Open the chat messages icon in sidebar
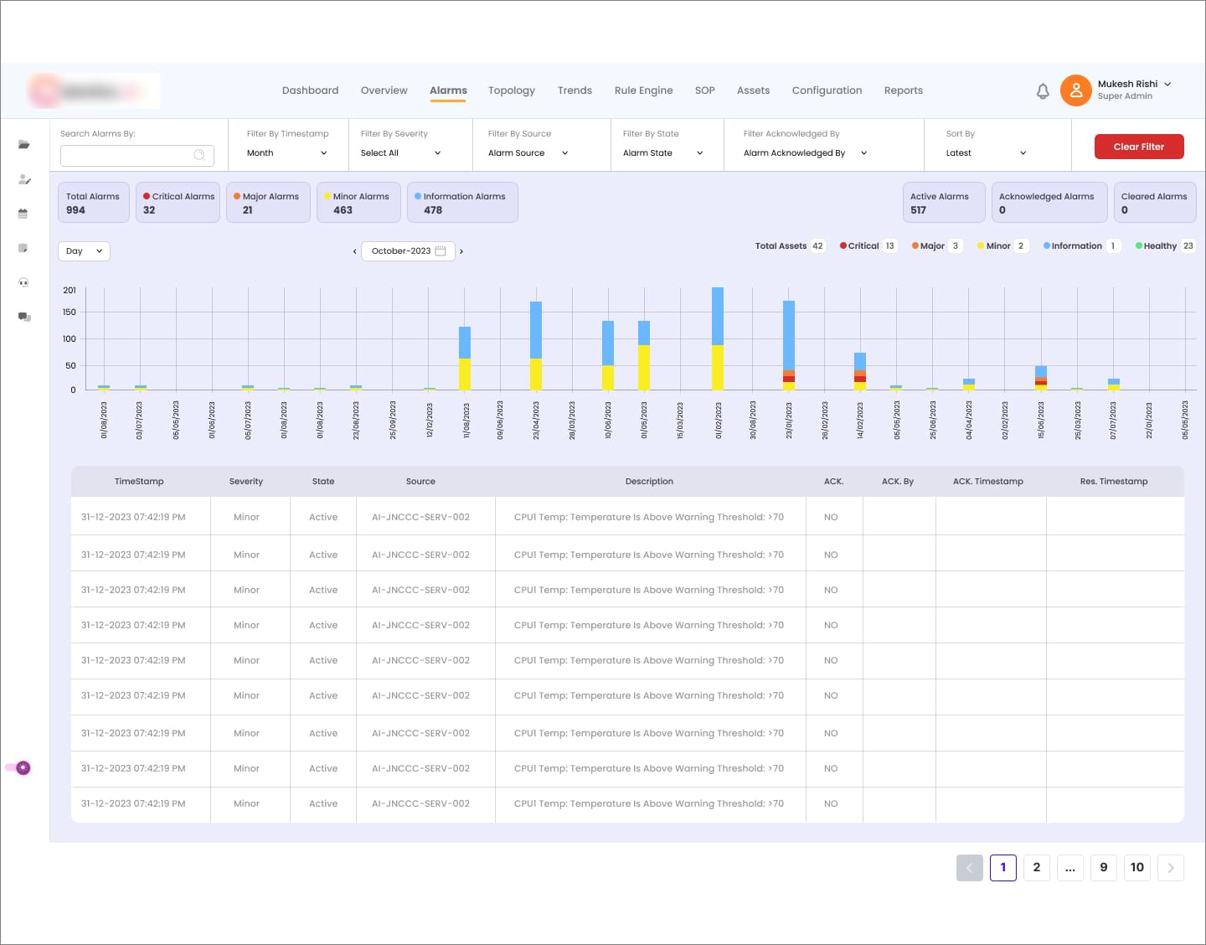The height and width of the screenshot is (945, 1206). pyautogui.click(x=24, y=317)
